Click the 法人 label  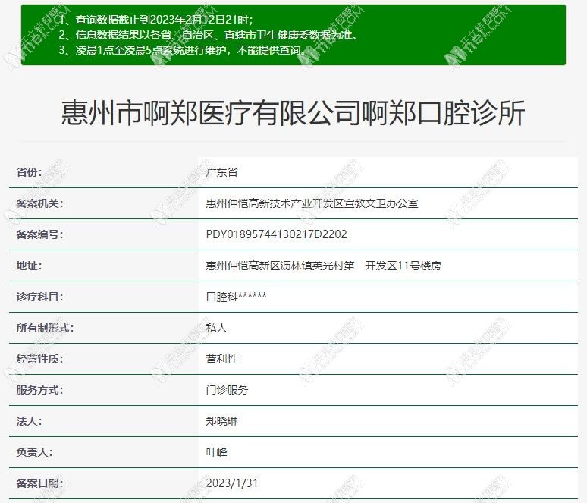[x=30, y=421]
